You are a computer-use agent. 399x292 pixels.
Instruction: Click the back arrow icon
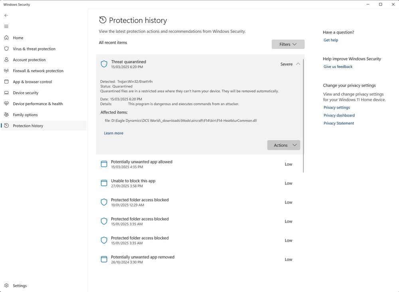(6, 15)
